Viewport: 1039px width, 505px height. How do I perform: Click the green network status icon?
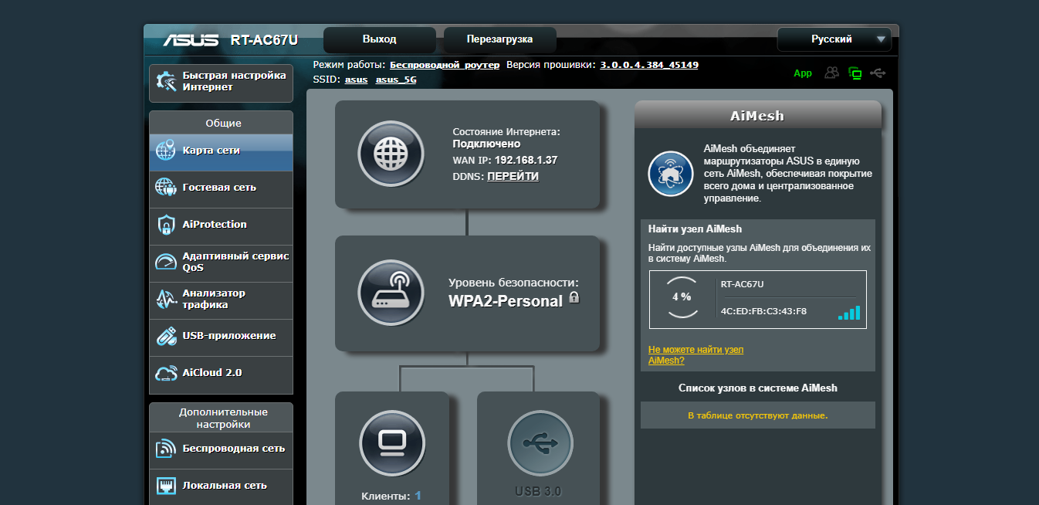(855, 73)
